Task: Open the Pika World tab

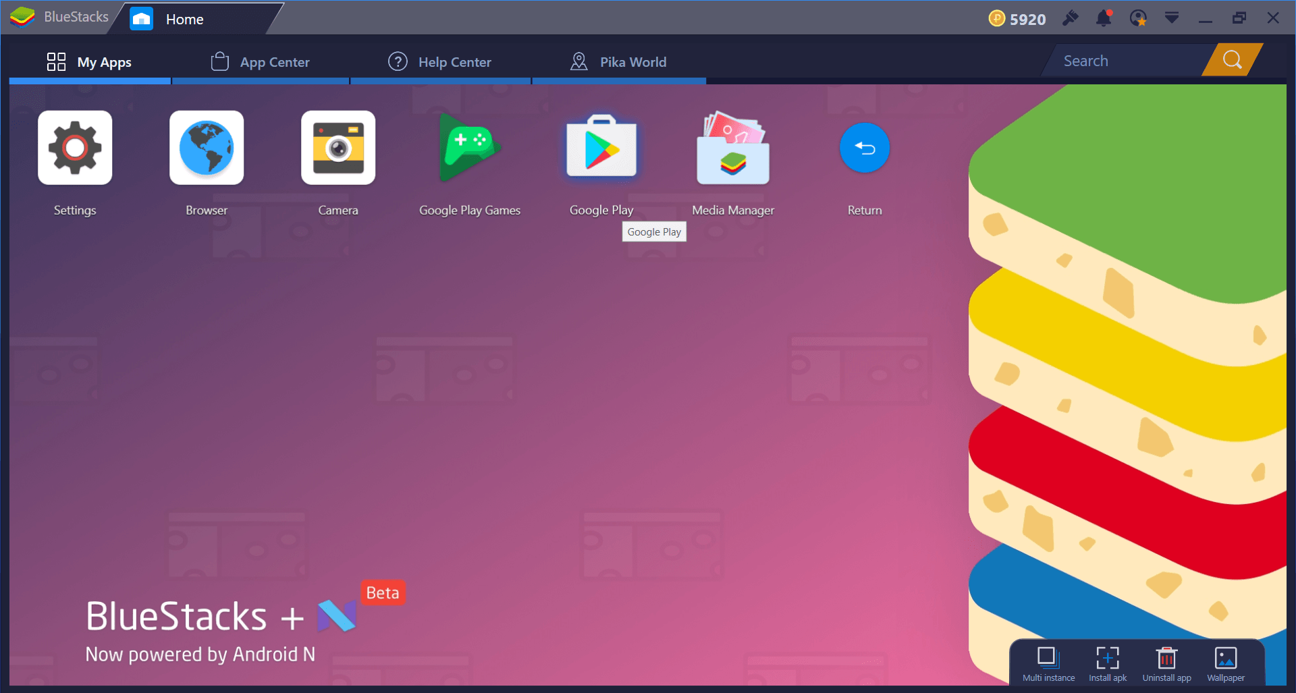Action: pyautogui.click(x=619, y=62)
